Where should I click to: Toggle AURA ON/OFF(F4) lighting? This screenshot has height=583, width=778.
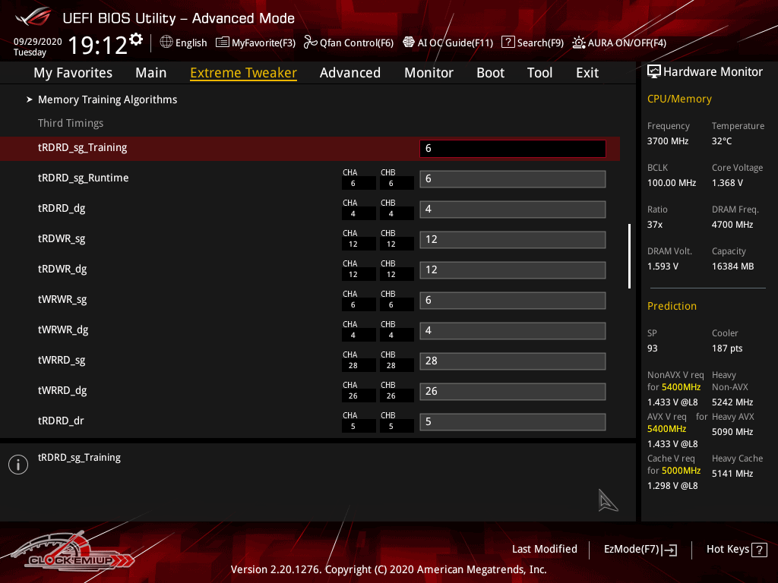click(579, 43)
